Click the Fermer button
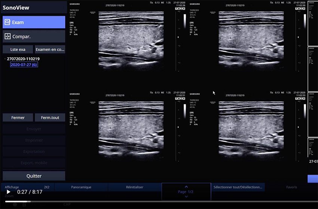This screenshot has width=318, height=209. tap(18, 117)
